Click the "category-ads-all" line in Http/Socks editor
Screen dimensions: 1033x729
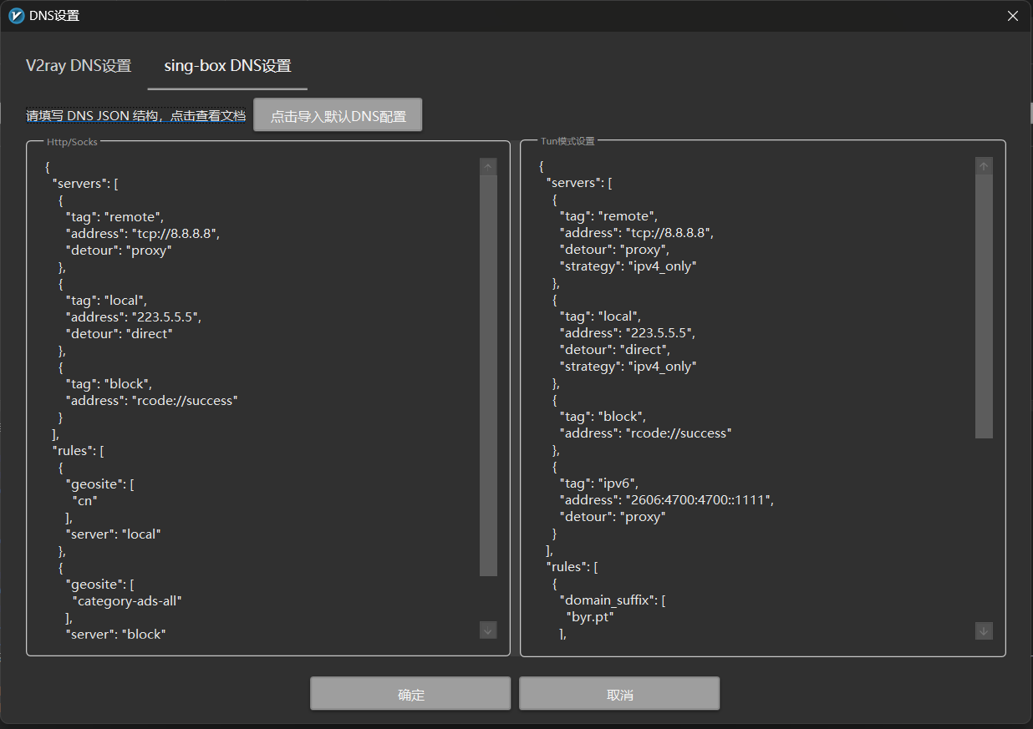127,601
